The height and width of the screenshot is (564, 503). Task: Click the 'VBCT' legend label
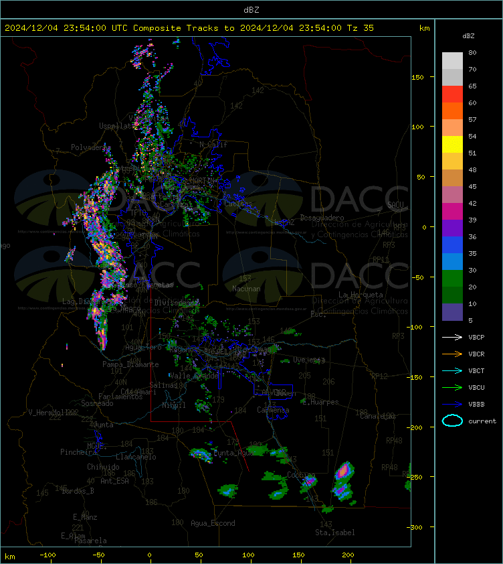coord(476,371)
